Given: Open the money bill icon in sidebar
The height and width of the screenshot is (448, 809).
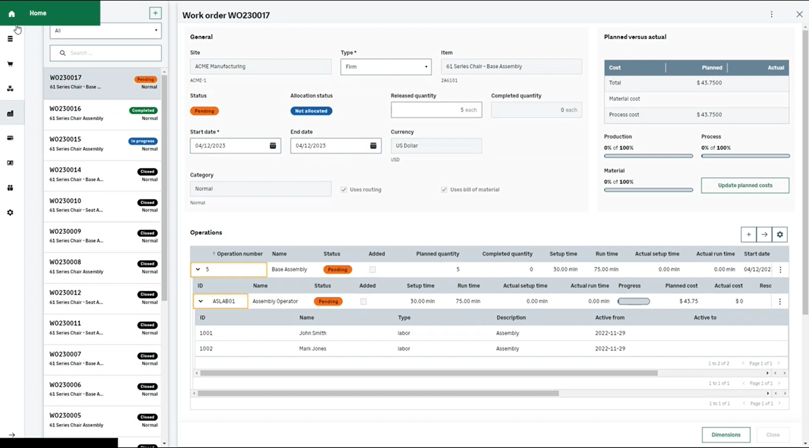Looking at the screenshot, I should point(10,163).
